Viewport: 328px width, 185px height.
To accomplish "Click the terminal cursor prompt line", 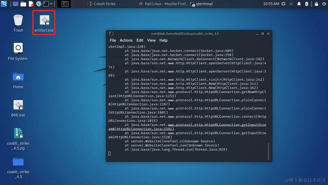I will pos(109,153).
